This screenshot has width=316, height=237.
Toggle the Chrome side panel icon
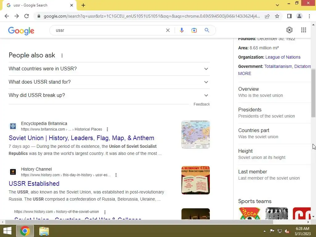(x=289, y=16)
